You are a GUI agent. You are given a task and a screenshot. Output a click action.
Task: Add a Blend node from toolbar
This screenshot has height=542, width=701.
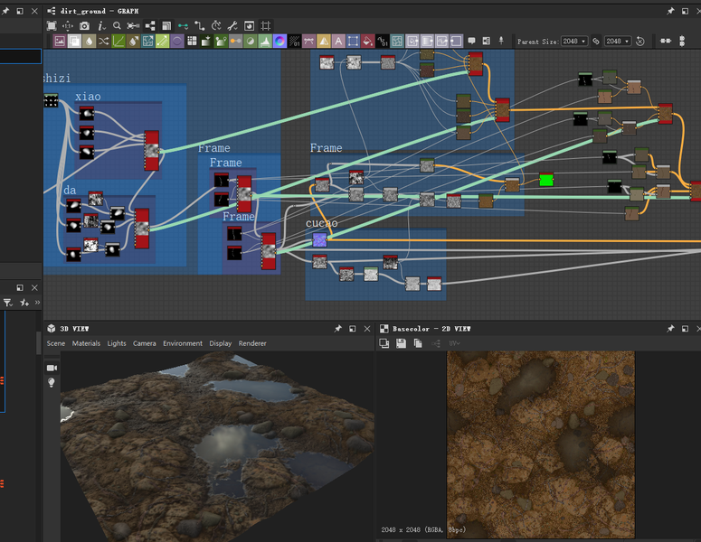point(74,42)
